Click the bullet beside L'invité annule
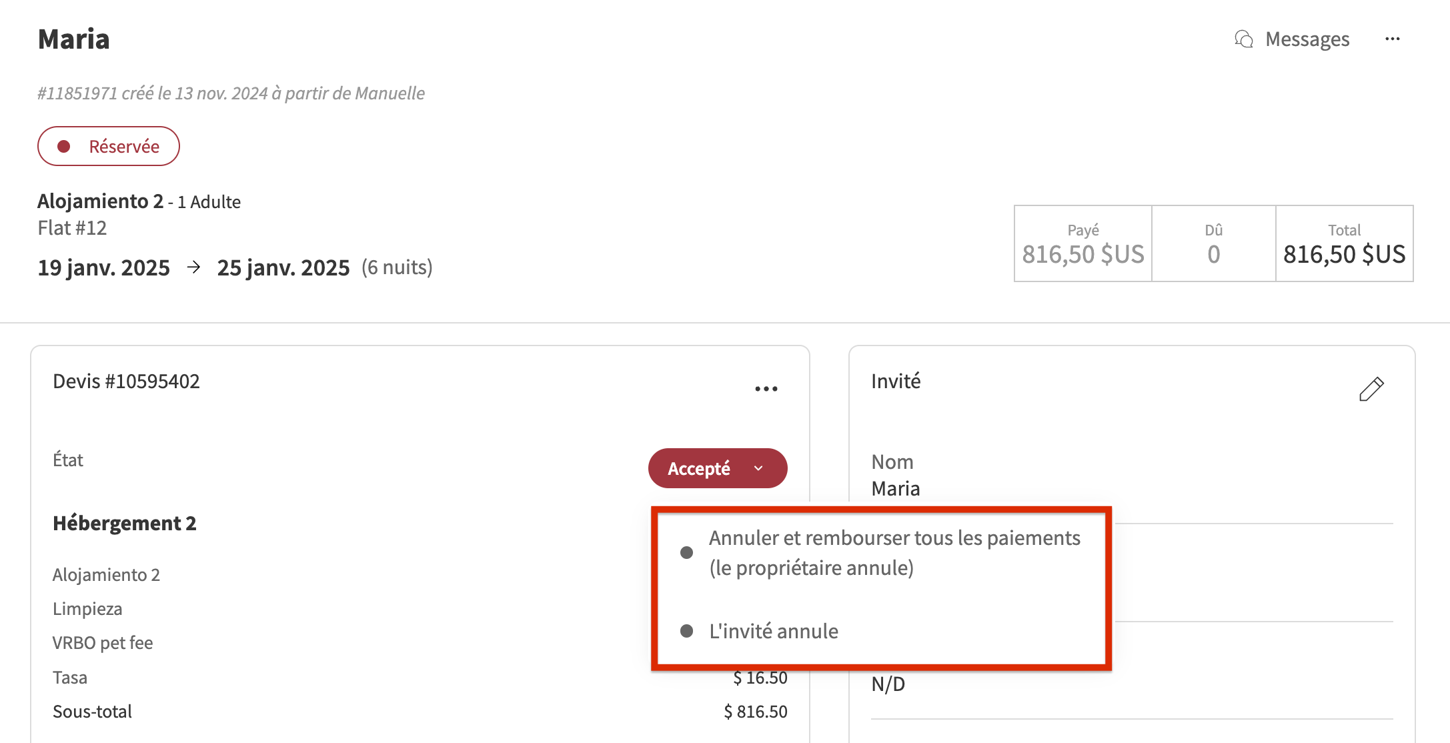This screenshot has height=743, width=1450. [x=686, y=631]
